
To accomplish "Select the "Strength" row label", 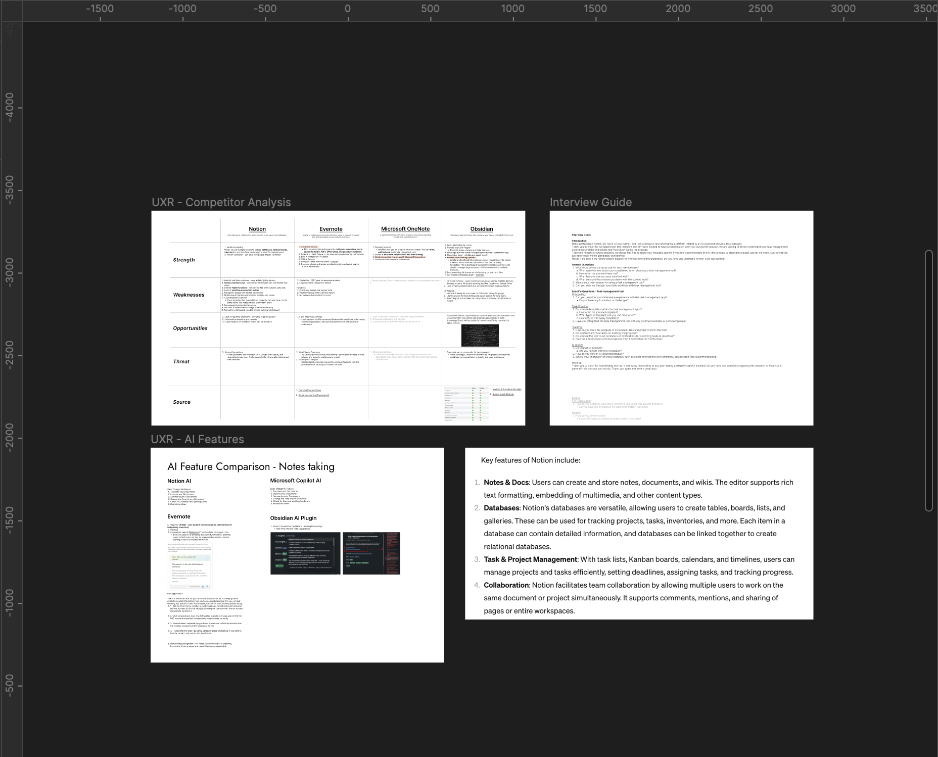I will (x=184, y=260).
